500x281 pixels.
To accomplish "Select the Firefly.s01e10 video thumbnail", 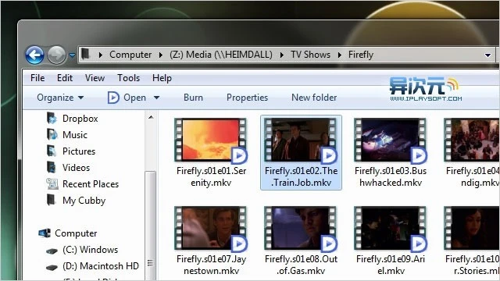I will pos(472,228).
